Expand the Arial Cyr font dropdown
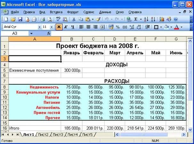Image resolution: width=194 pixels, height=144 pixels. pos(39,27)
